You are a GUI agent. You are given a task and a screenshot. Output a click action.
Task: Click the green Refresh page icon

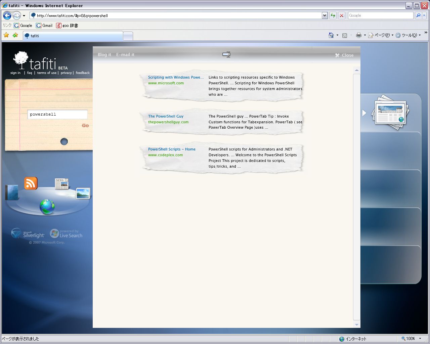(x=333, y=15)
